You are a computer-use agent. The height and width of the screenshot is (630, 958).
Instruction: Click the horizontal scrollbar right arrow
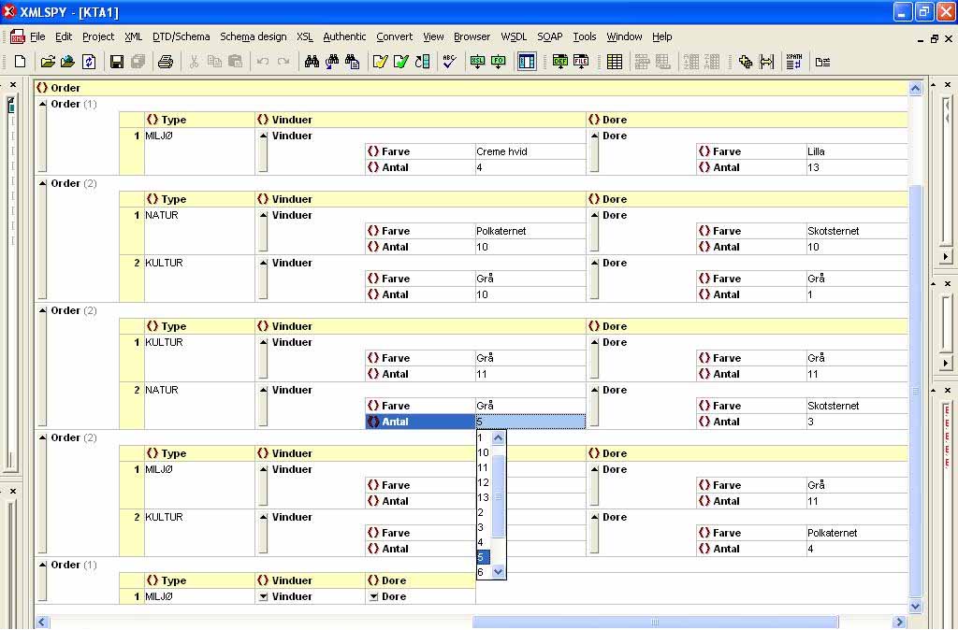pos(900,622)
